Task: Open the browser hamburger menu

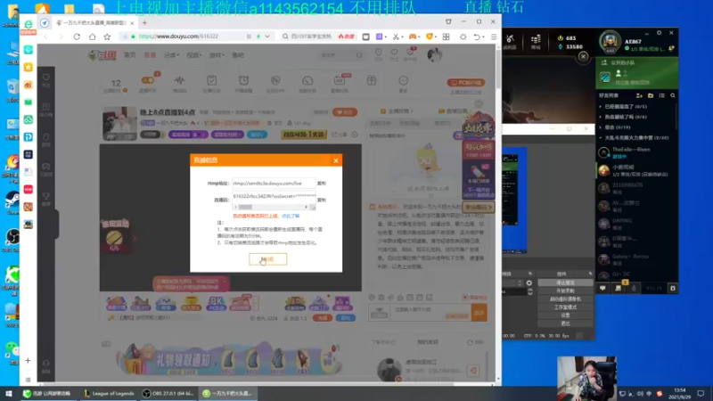Action: coord(494,37)
